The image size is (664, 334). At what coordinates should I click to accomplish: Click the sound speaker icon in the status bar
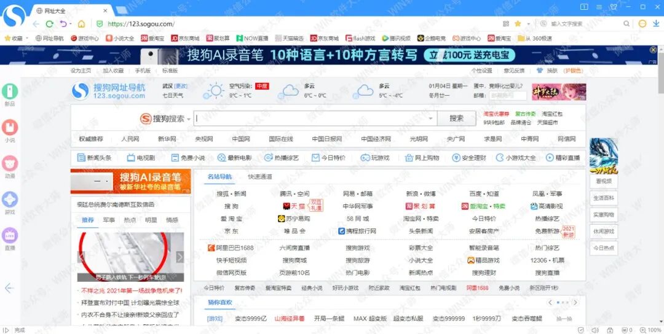pos(595,330)
